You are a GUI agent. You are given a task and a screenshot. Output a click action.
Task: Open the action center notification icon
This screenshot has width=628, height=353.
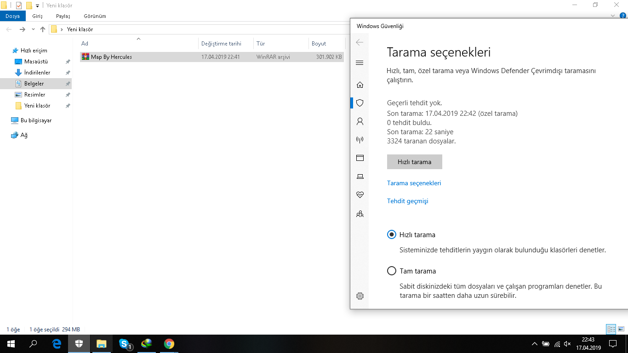tap(612, 344)
